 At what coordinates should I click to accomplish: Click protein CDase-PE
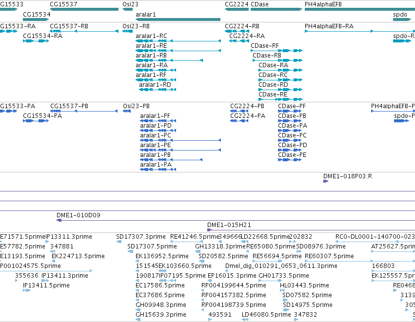[290, 160]
